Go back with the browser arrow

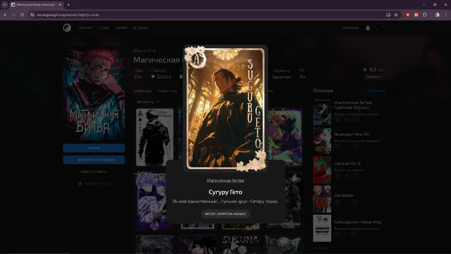click(5, 15)
